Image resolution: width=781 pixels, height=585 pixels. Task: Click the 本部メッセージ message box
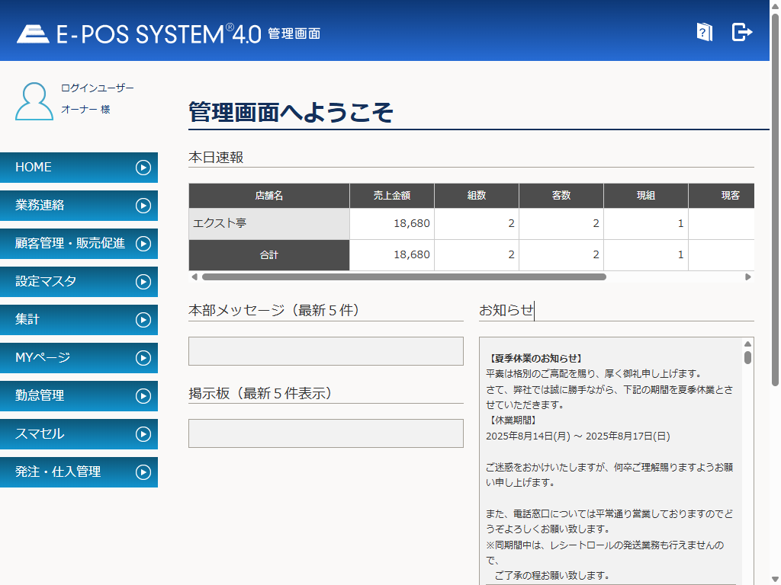(326, 351)
